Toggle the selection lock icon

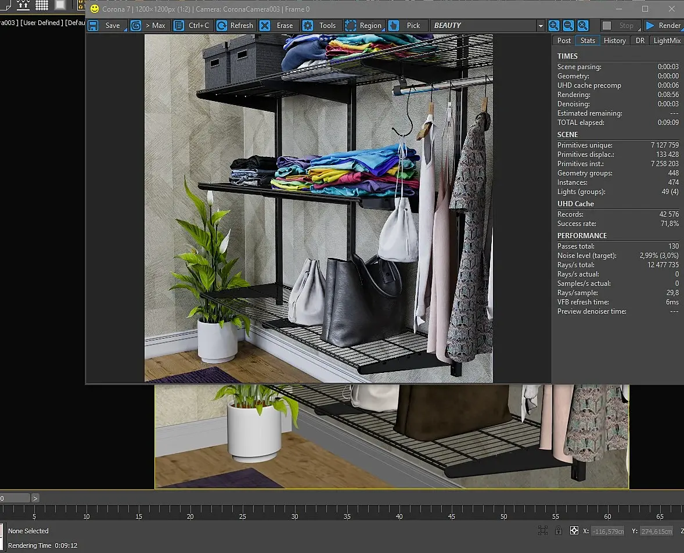coord(558,531)
